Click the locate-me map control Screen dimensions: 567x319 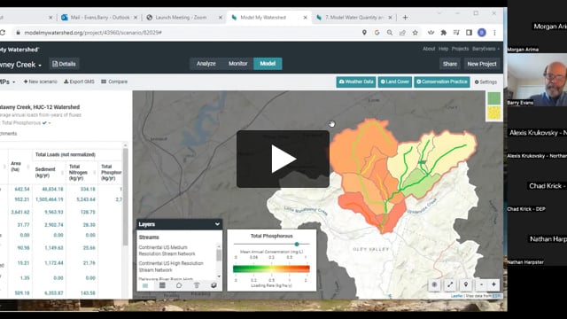point(466,284)
